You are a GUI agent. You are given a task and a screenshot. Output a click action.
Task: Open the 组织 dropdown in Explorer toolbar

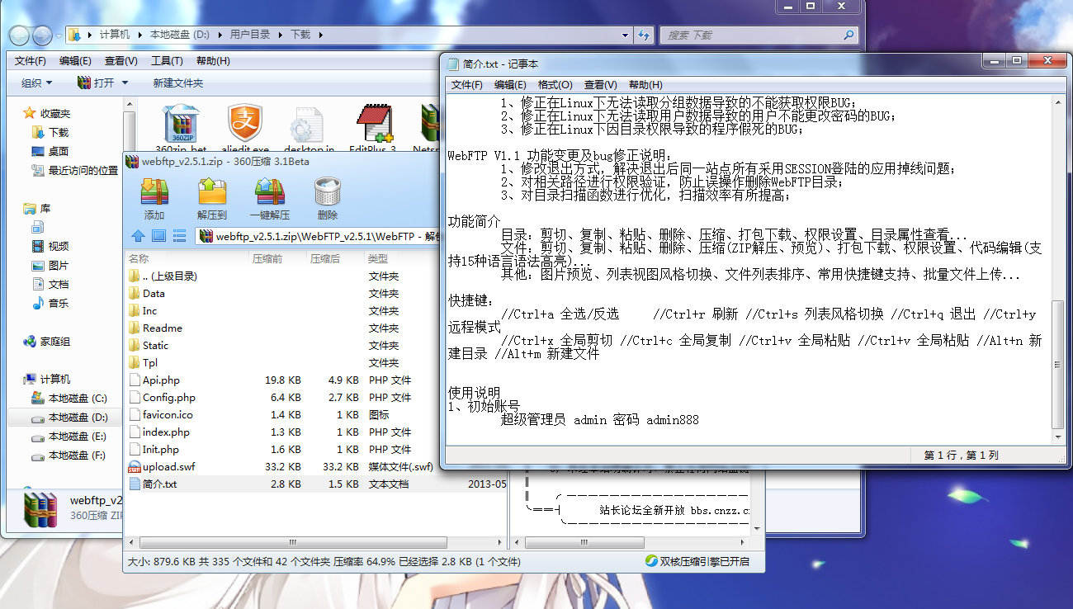pyautogui.click(x=37, y=83)
